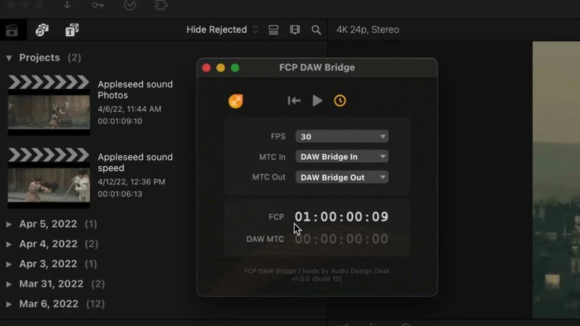The height and width of the screenshot is (326, 580).
Task: Click the keyword editor key icon
Action: coord(98,5)
